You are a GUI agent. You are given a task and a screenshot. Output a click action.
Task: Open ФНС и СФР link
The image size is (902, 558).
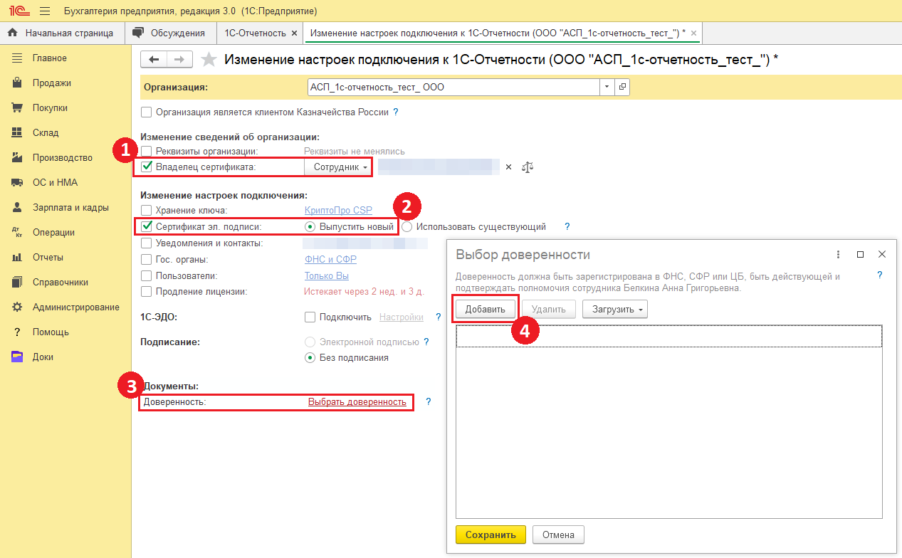pyautogui.click(x=330, y=259)
